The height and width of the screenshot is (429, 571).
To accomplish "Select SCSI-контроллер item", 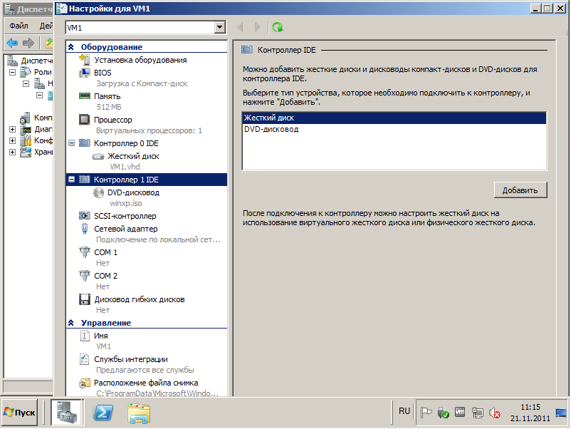I will [x=125, y=216].
